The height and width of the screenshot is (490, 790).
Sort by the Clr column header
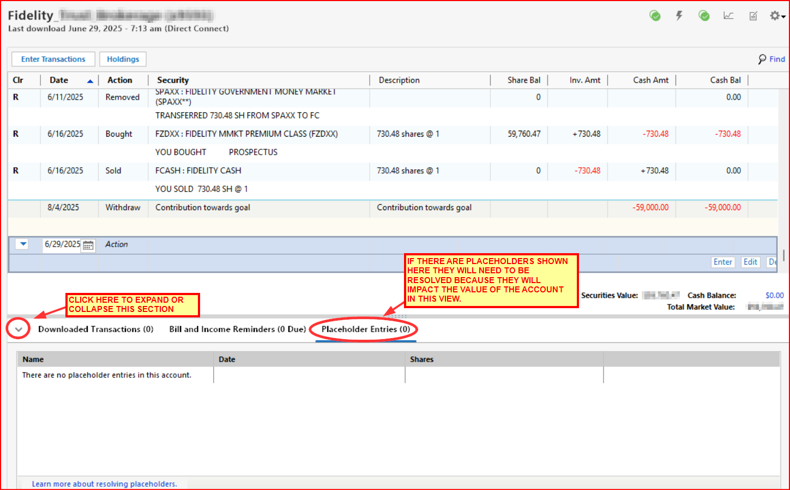[18, 80]
